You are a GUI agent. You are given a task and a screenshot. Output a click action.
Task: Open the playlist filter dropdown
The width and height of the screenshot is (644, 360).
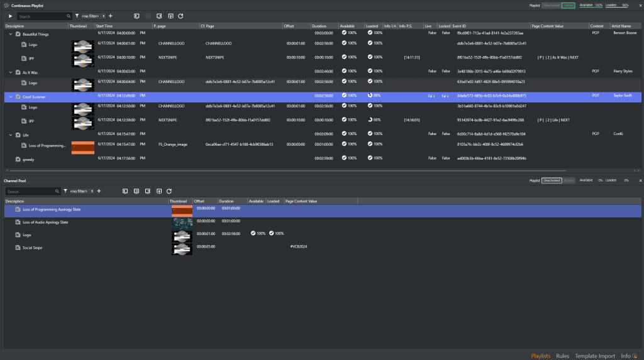[93, 16]
